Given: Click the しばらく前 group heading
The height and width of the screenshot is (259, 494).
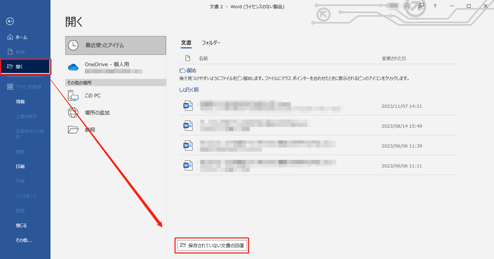Looking at the screenshot, I should (x=189, y=90).
